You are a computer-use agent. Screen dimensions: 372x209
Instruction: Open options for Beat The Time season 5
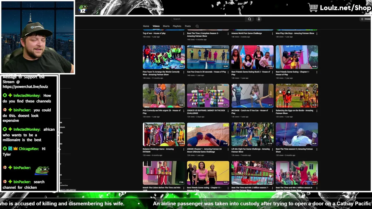coord(317,149)
